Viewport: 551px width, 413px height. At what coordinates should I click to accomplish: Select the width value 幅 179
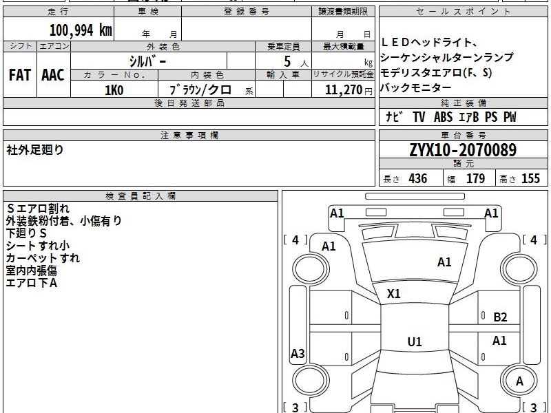(x=466, y=178)
